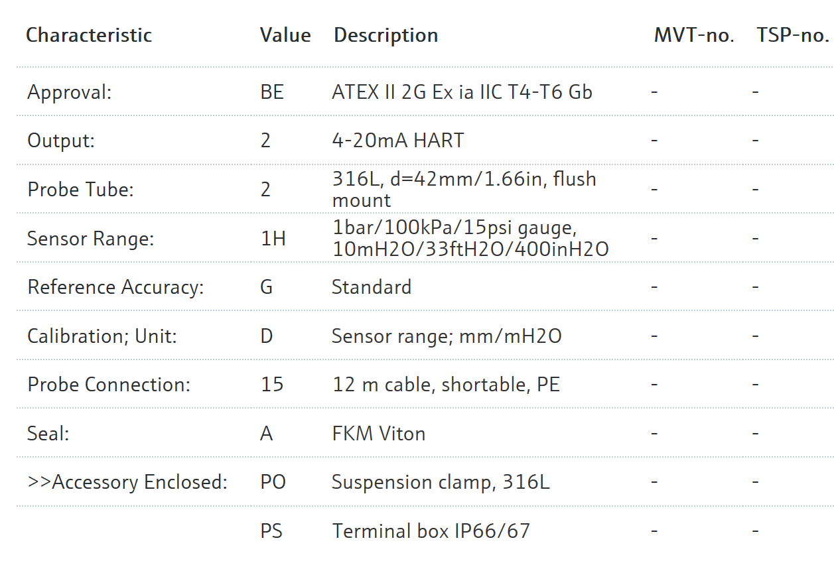Click the >>Accessory Enclosed: label
The width and height of the screenshot is (834, 571).
[127, 482]
